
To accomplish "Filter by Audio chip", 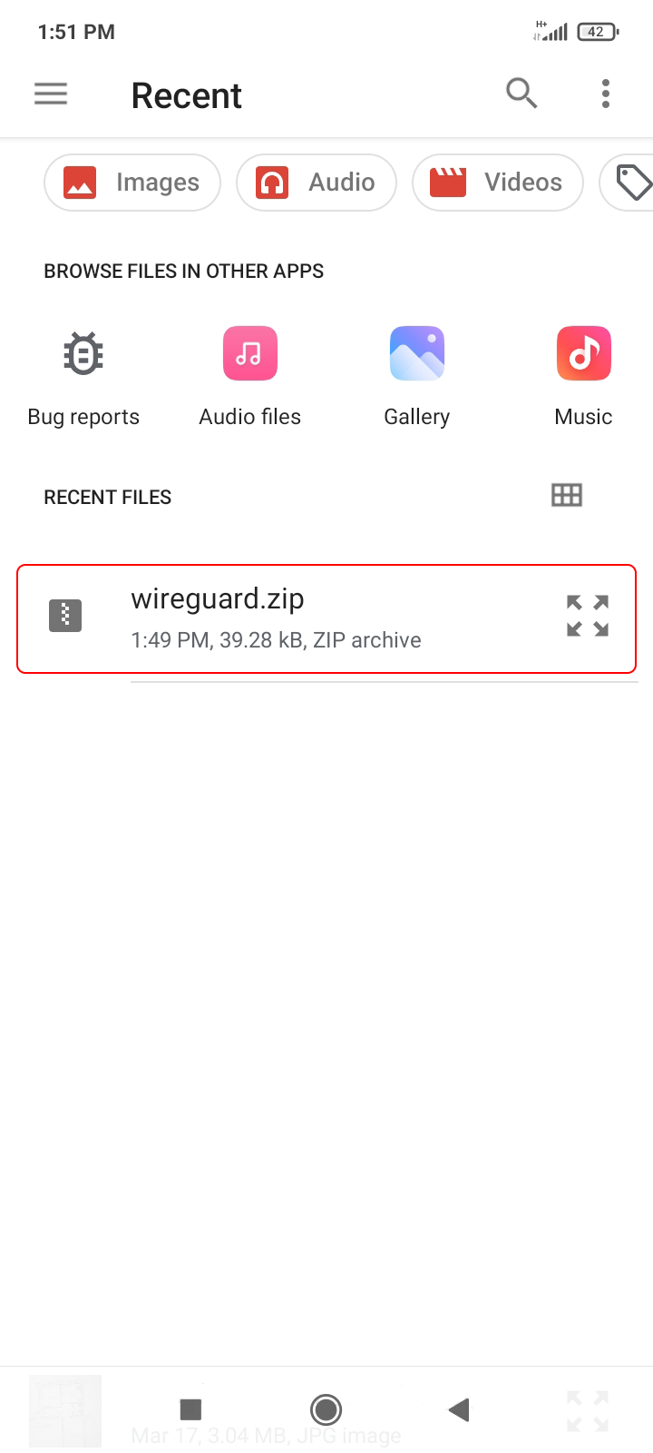I will click(317, 183).
